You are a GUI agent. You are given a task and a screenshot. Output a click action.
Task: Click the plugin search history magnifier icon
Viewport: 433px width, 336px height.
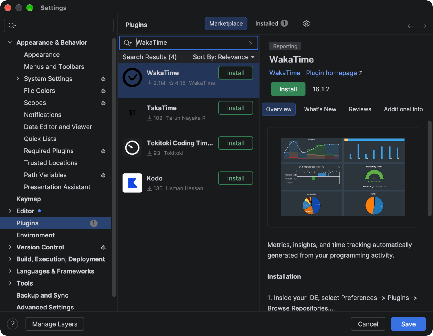[128, 43]
